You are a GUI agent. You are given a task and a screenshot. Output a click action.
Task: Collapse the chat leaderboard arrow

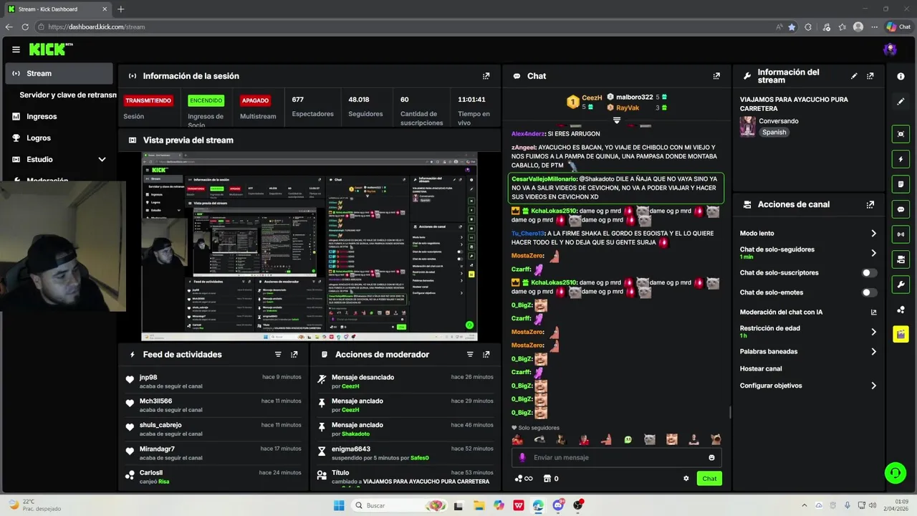point(617,120)
